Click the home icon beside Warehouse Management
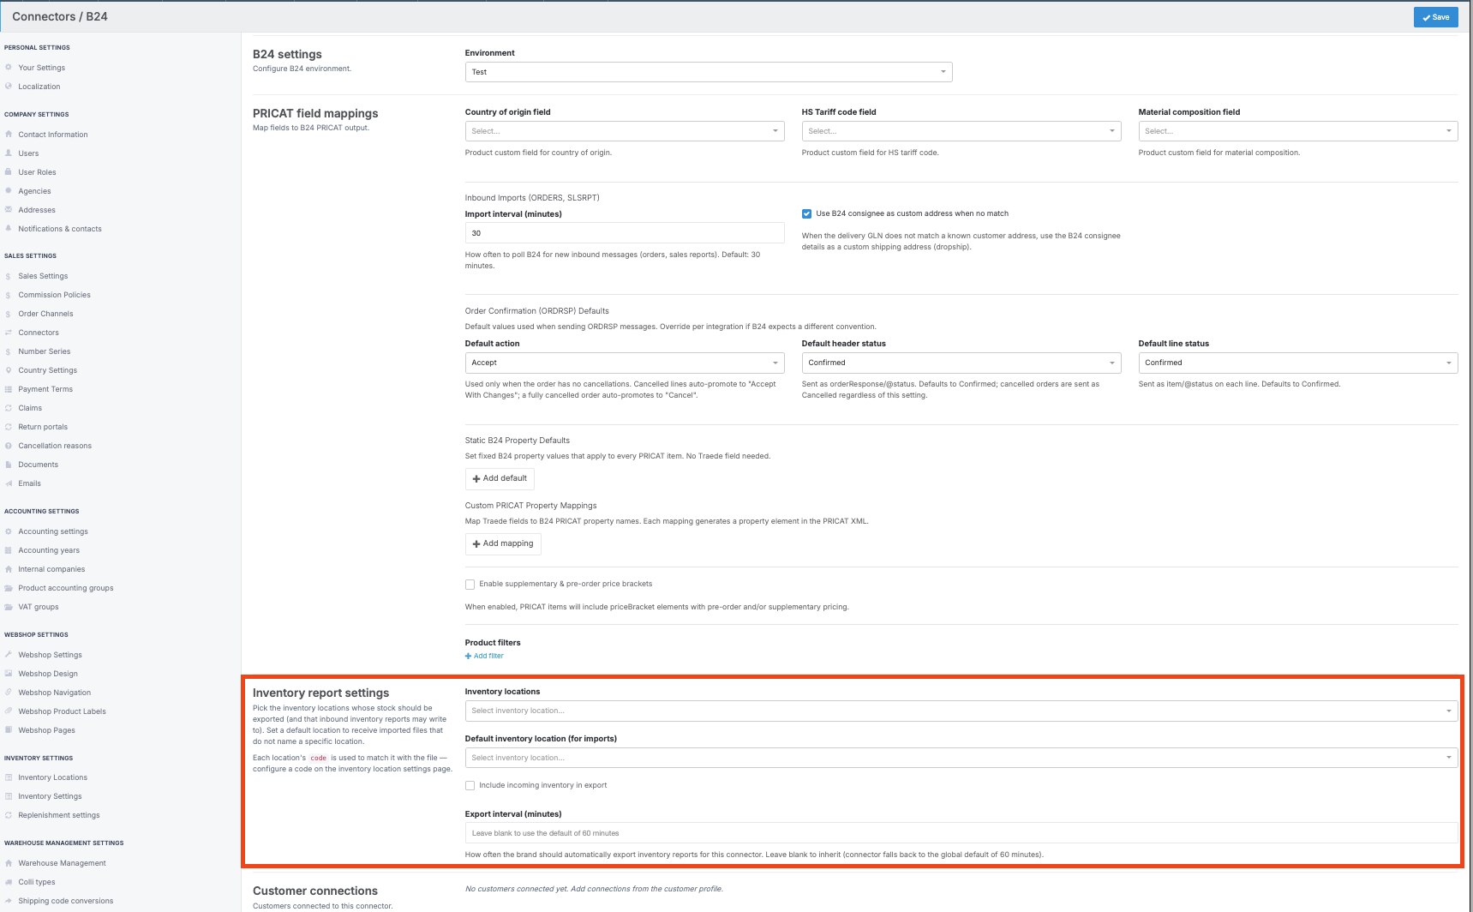1473x912 pixels. coord(9,863)
